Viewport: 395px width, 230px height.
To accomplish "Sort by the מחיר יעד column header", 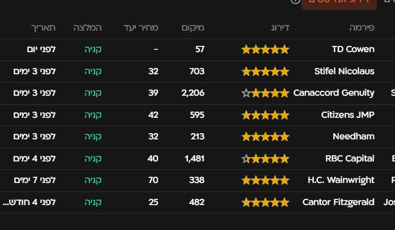I will pyautogui.click(x=141, y=27).
